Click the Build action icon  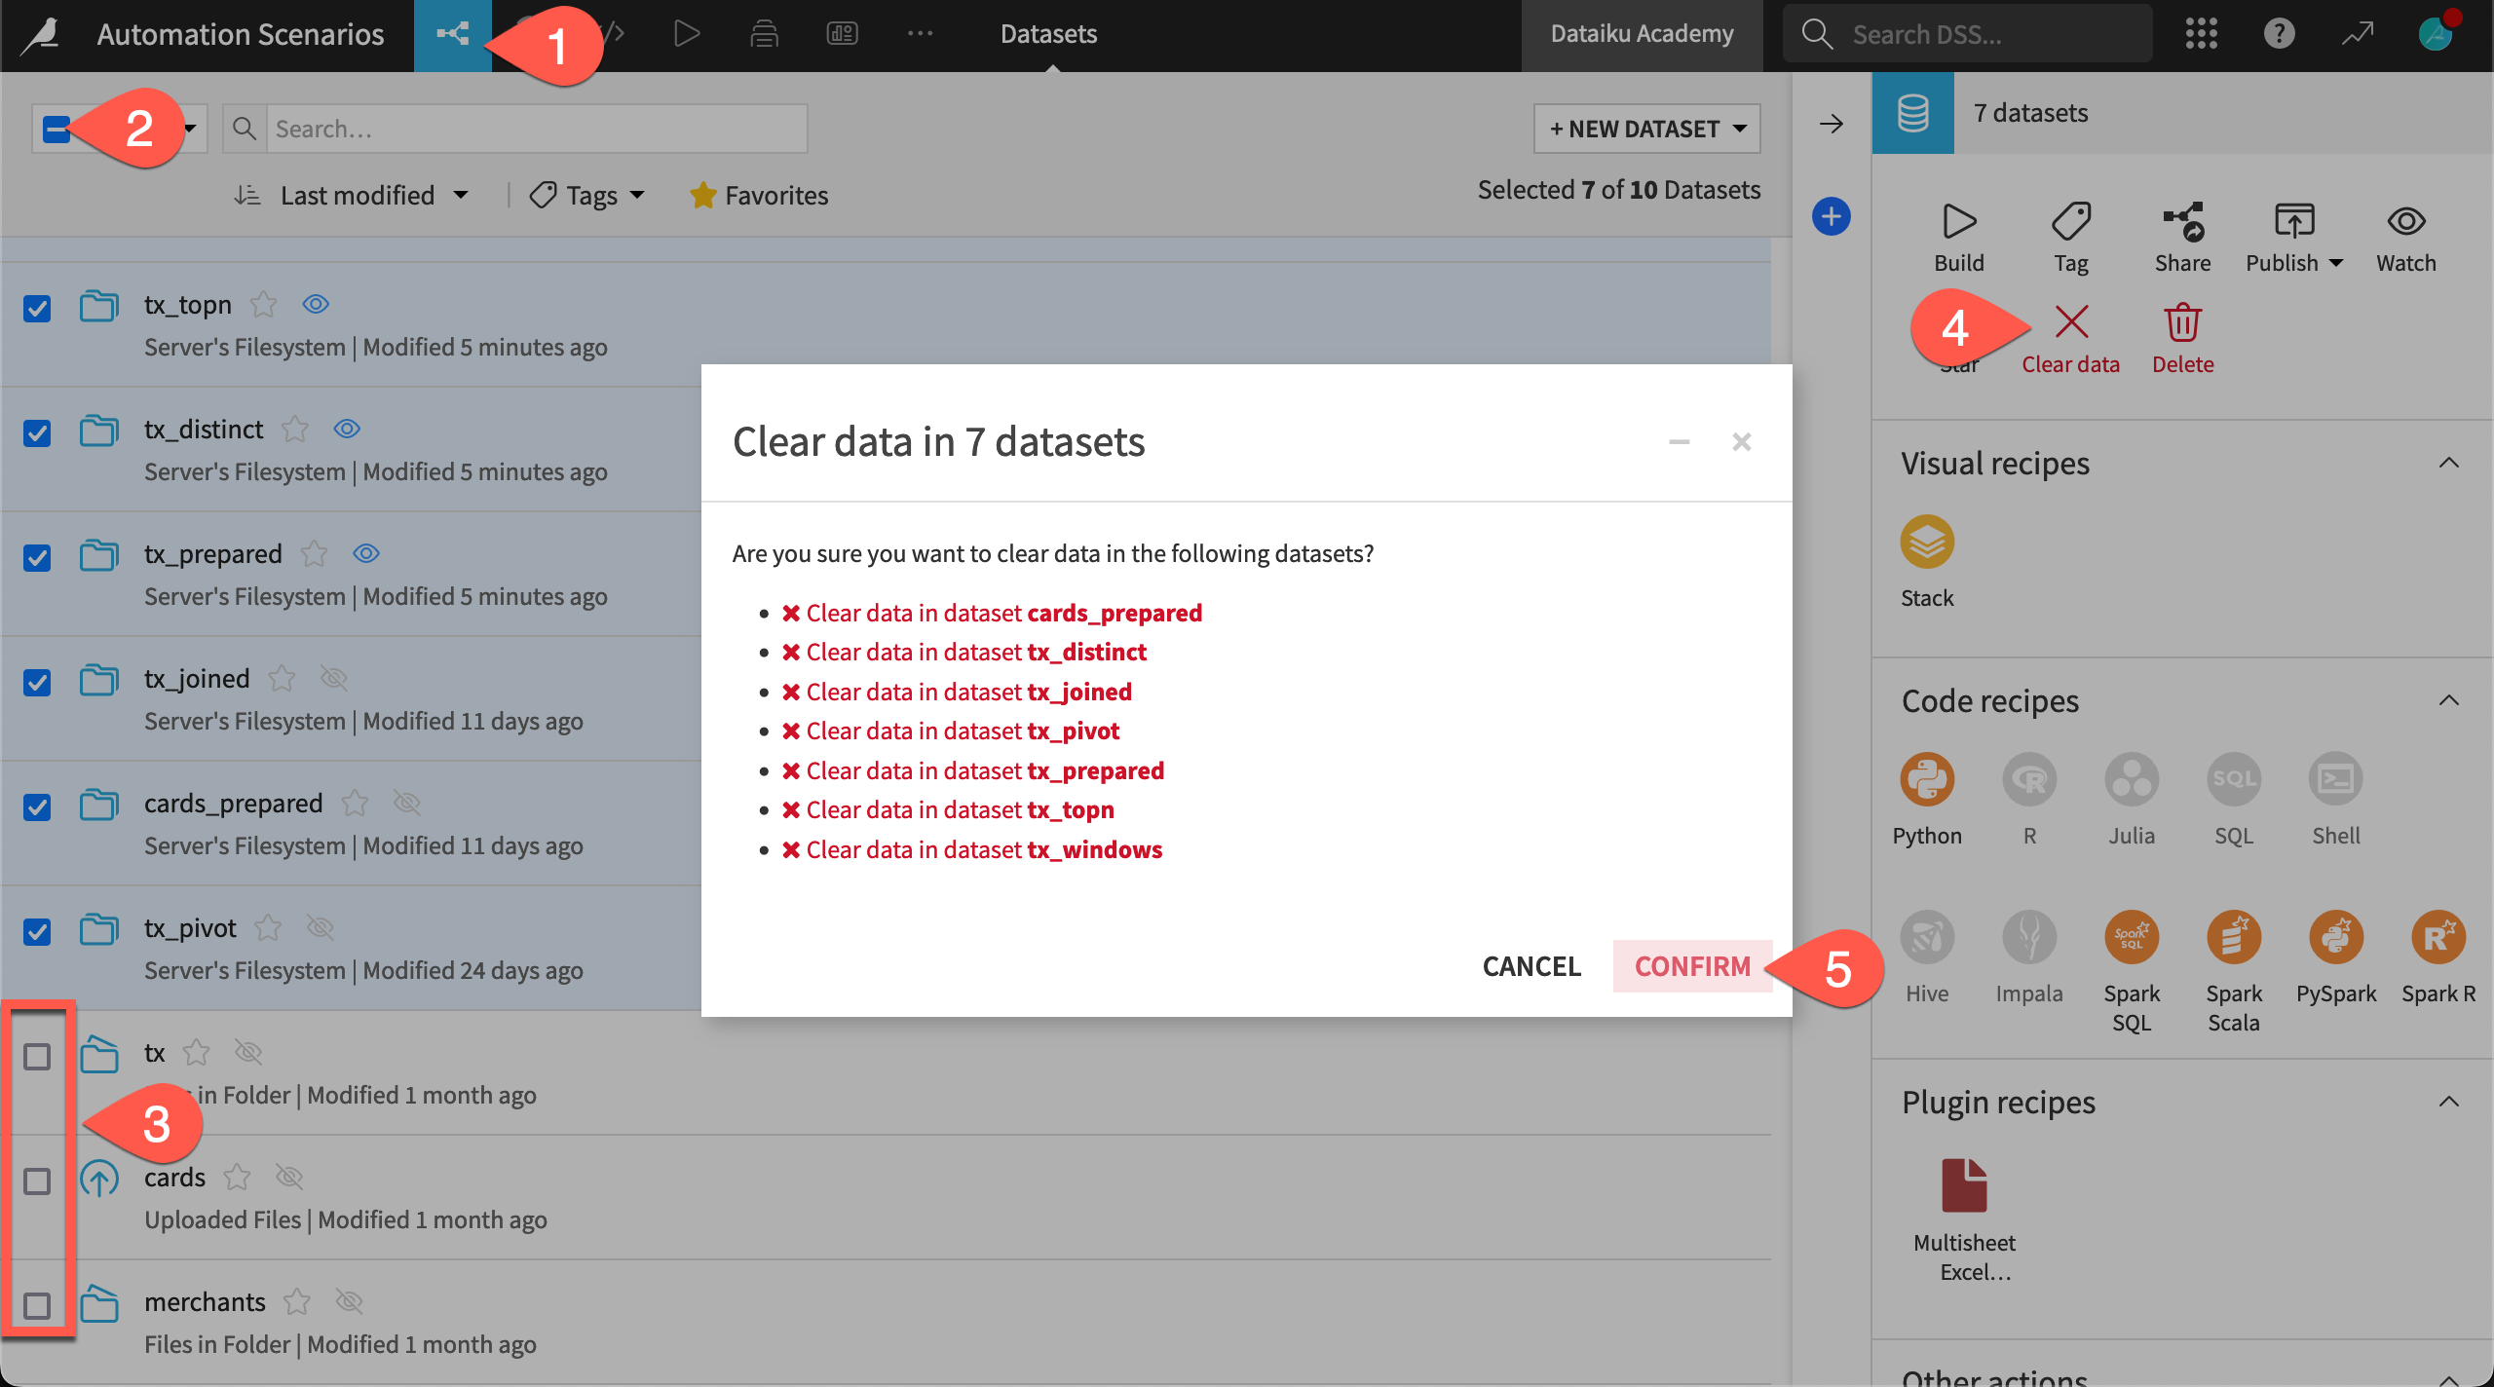coord(1959,222)
